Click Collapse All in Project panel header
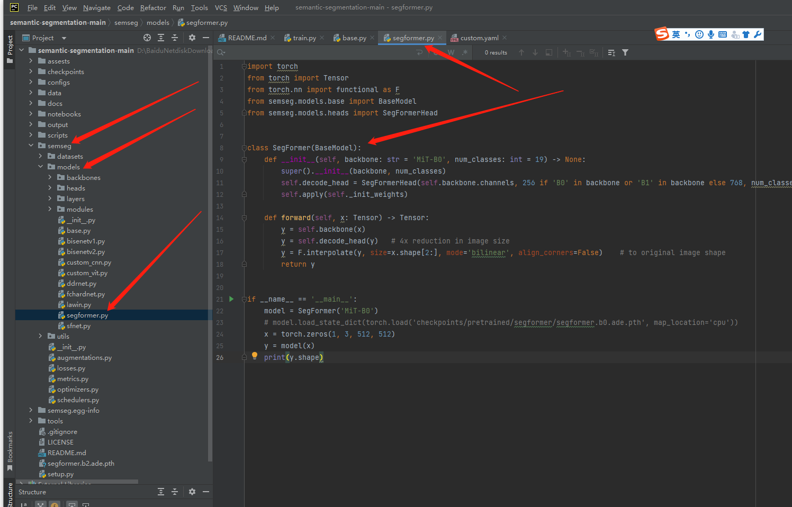 [x=175, y=38]
